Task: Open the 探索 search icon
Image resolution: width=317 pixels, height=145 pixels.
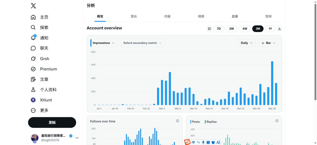Action: click(33, 27)
